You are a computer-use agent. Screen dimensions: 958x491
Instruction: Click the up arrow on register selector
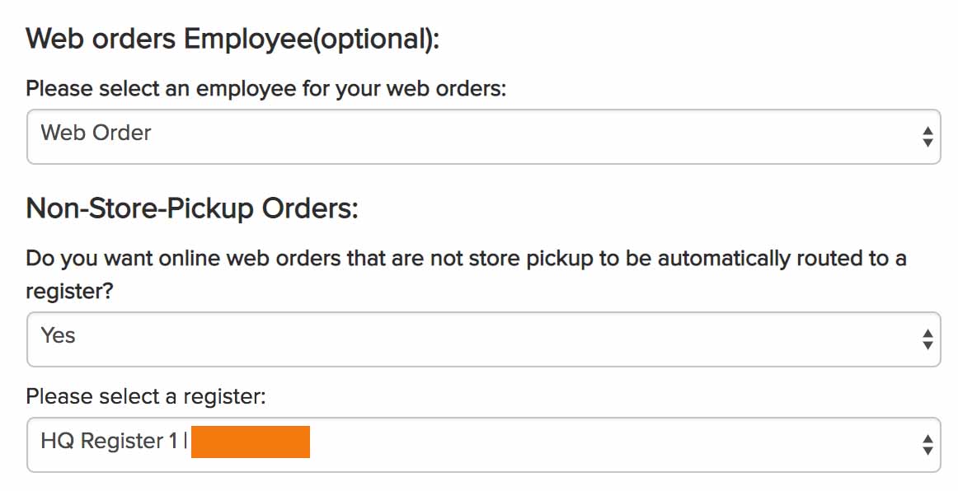927,438
